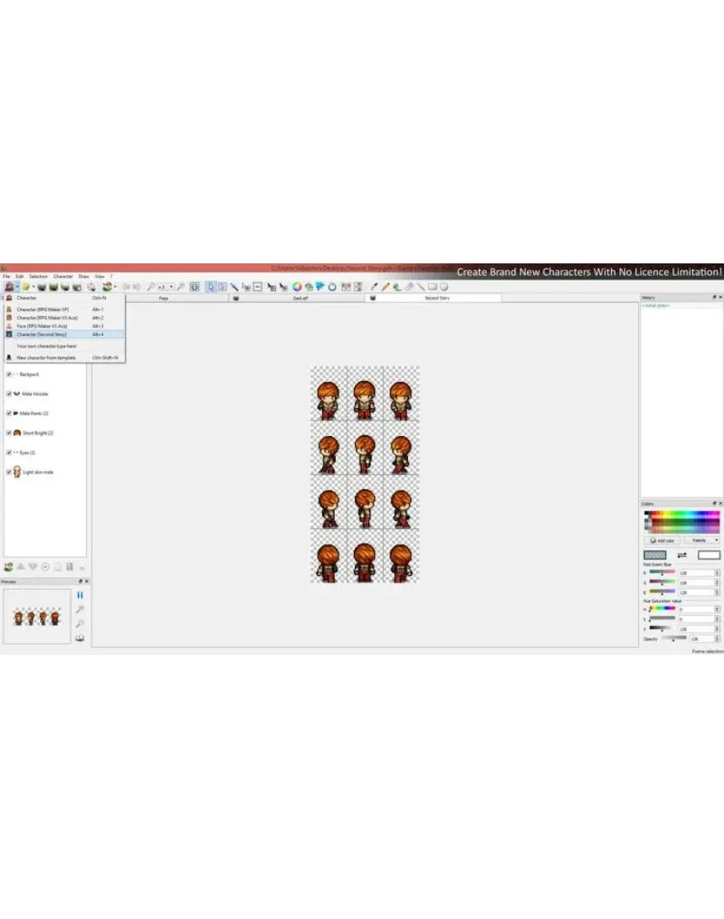Uncheck the Backpack layer checkbox
The image size is (724, 919).
click(9, 374)
